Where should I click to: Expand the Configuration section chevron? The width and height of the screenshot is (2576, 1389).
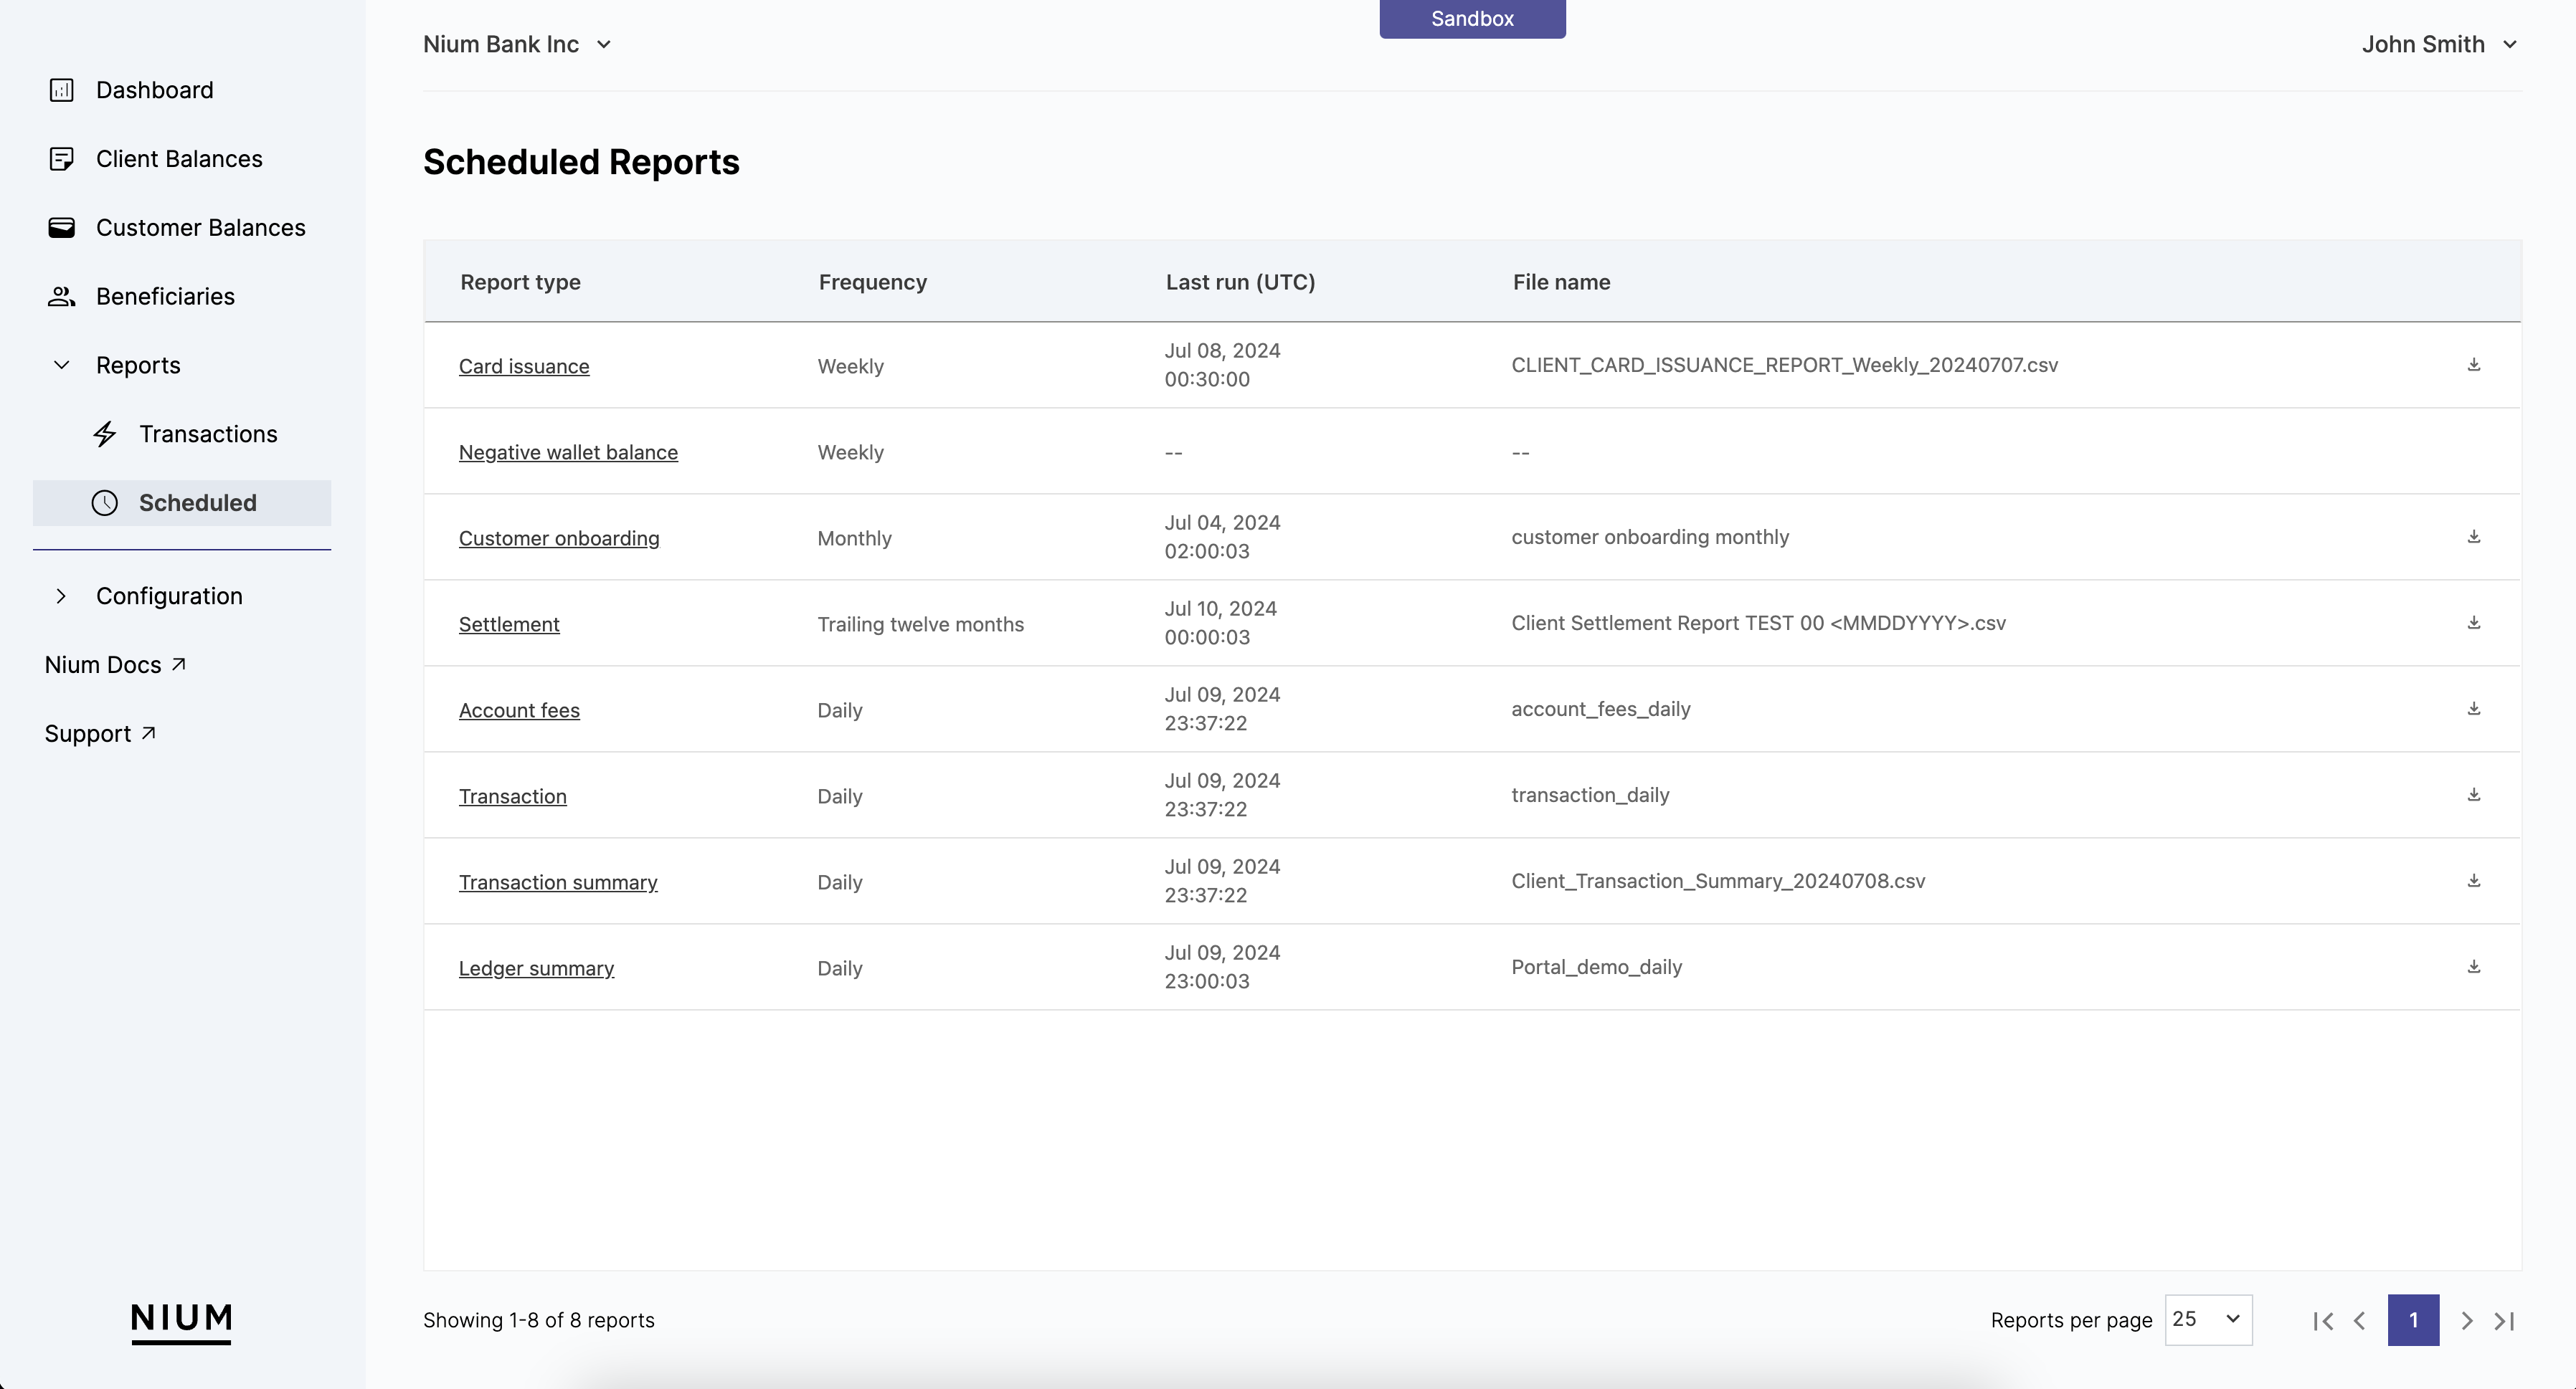point(62,596)
